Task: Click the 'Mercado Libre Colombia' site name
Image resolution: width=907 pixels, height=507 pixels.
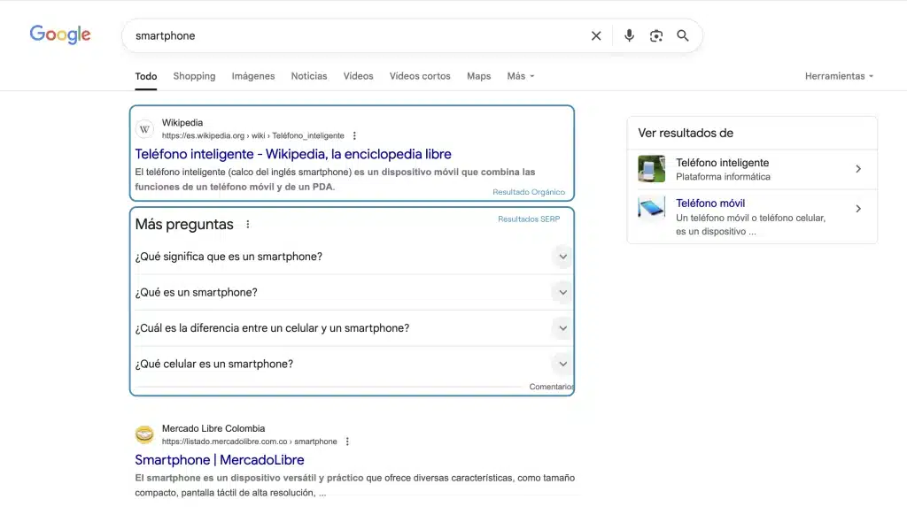Action: click(x=213, y=428)
